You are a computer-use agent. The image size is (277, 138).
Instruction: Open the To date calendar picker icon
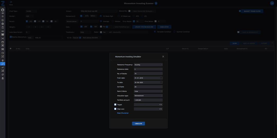[161, 82]
